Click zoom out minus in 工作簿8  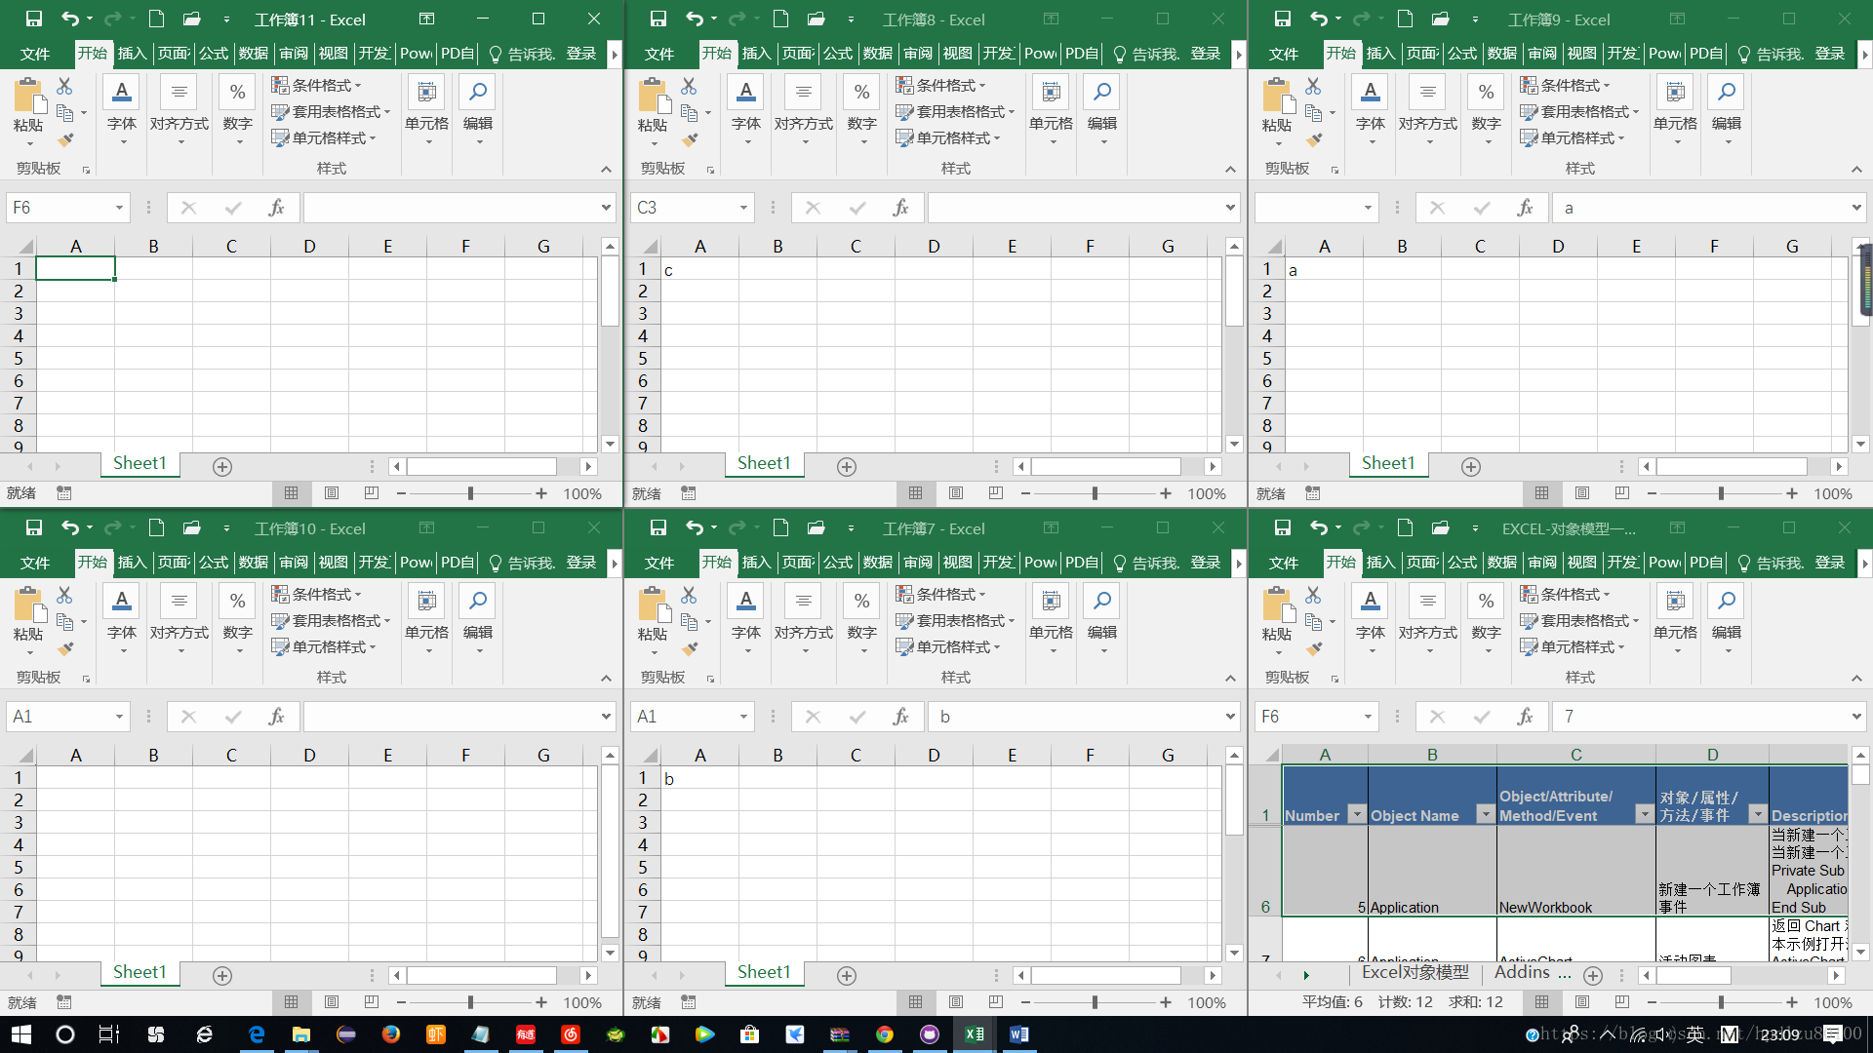pyautogui.click(x=1025, y=493)
